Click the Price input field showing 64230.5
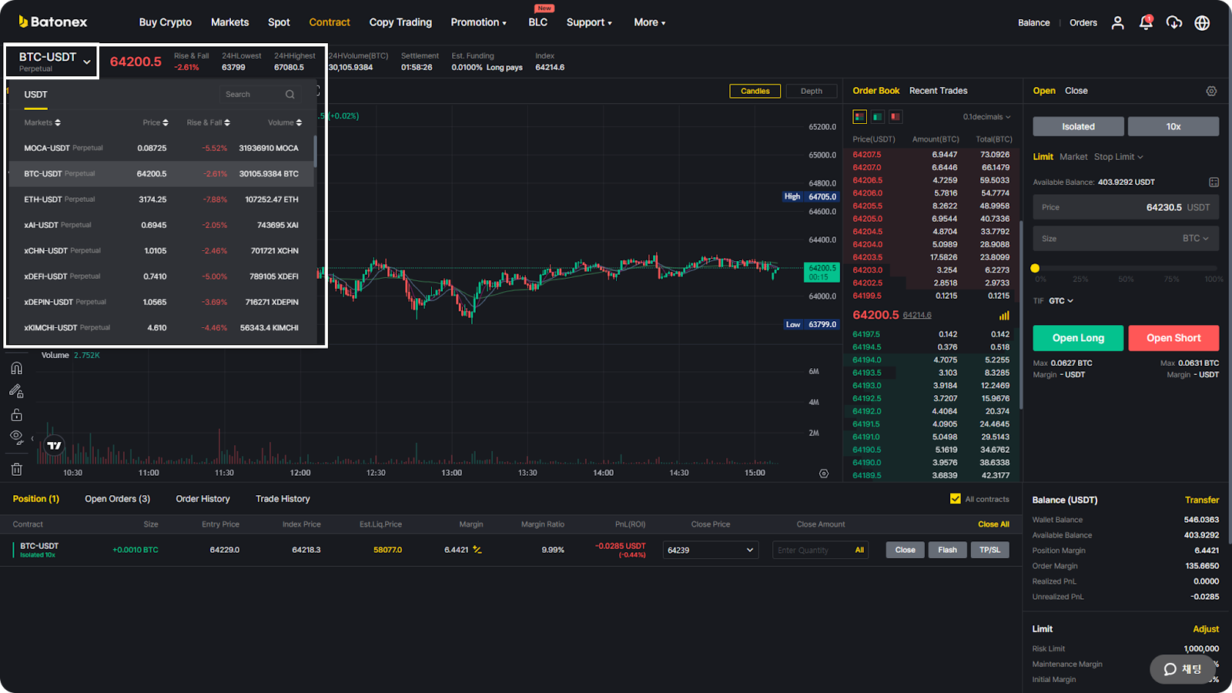Image resolution: width=1232 pixels, height=693 pixels. [x=1126, y=207]
